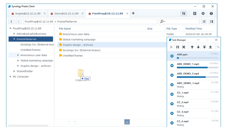Open the transfer task manager icon
This screenshot has height=127, width=226.
click(x=183, y=13)
